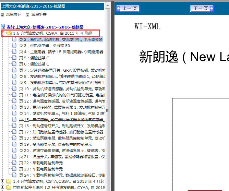This screenshot has height=191, width=229.
Task: Open 页 24 : 车载电网控制单元, 数据总线诊断接口
Action: [61, 175]
